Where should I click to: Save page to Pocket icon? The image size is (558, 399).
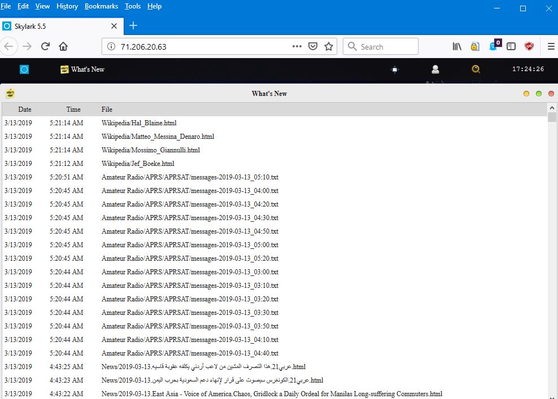[313, 47]
